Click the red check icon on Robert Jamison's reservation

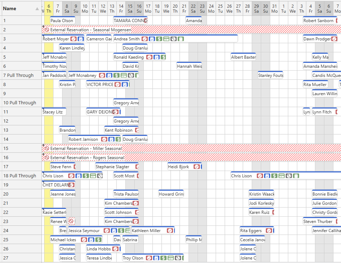(x=104, y=139)
